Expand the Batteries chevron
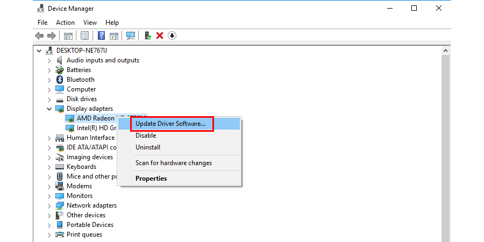The width and height of the screenshot is (484, 242). [49, 70]
